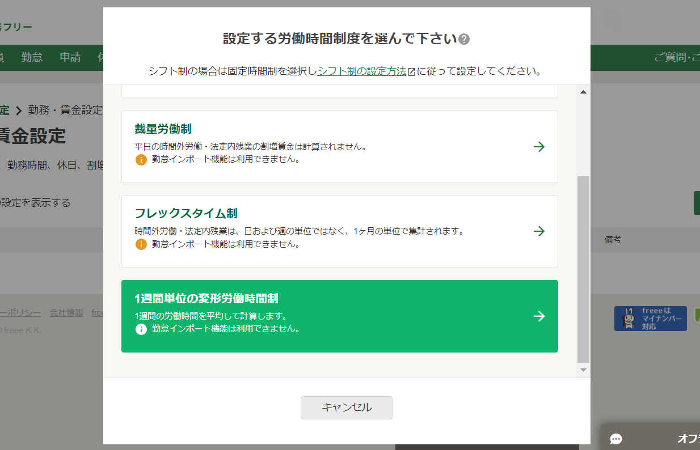Click the scrollbar down arrow in the modal
The width and height of the screenshot is (700, 450).
(x=583, y=370)
